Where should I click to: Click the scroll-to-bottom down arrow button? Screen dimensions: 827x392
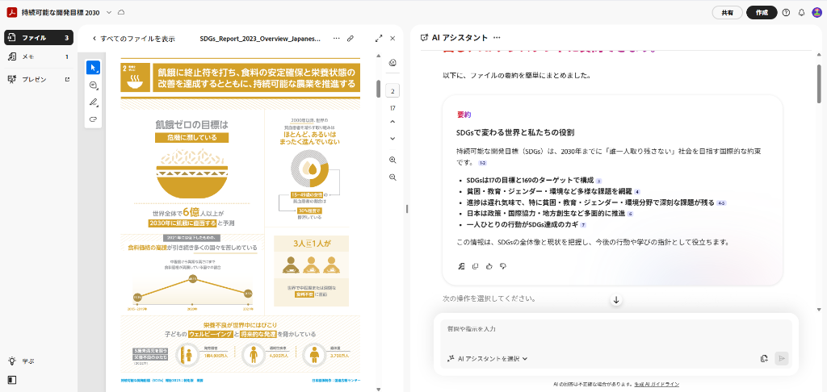[616, 300]
